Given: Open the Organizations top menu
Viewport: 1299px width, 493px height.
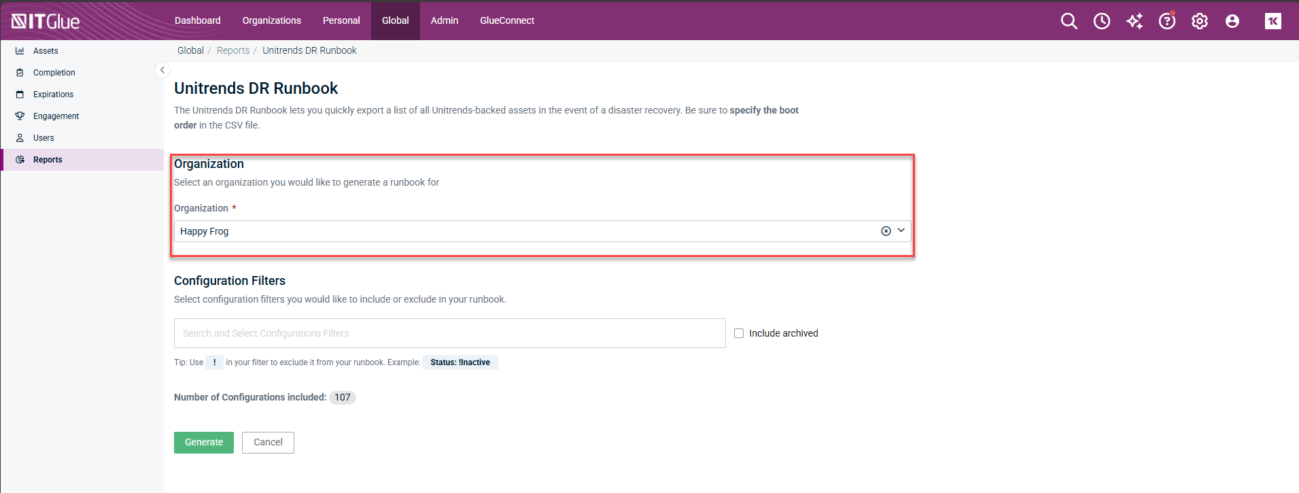Looking at the screenshot, I should click(271, 20).
